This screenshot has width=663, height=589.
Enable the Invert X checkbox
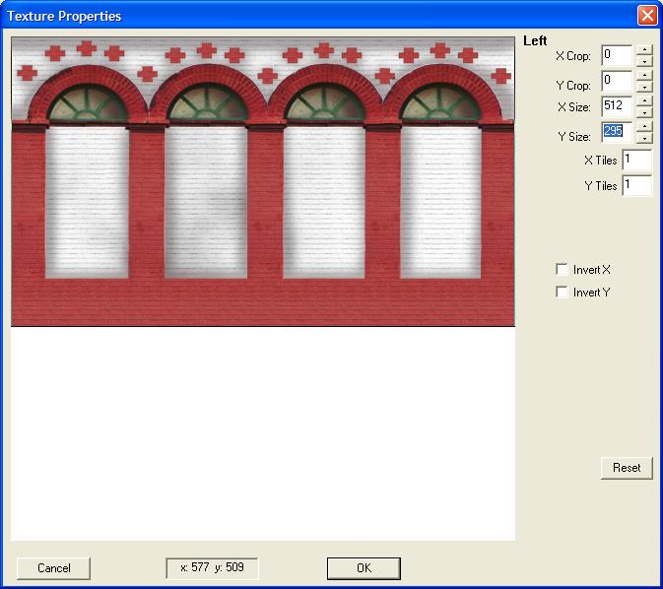point(562,270)
